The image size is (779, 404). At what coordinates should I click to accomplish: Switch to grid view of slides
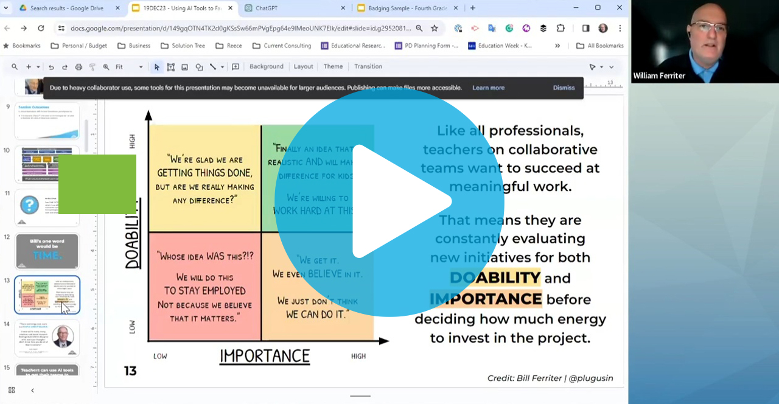(12, 390)
